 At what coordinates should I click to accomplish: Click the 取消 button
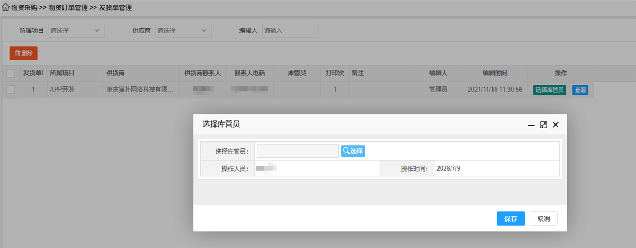pyautogui.click(x=543, y=218)
